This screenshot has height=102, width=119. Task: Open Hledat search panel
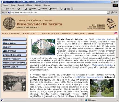point(32,9)
